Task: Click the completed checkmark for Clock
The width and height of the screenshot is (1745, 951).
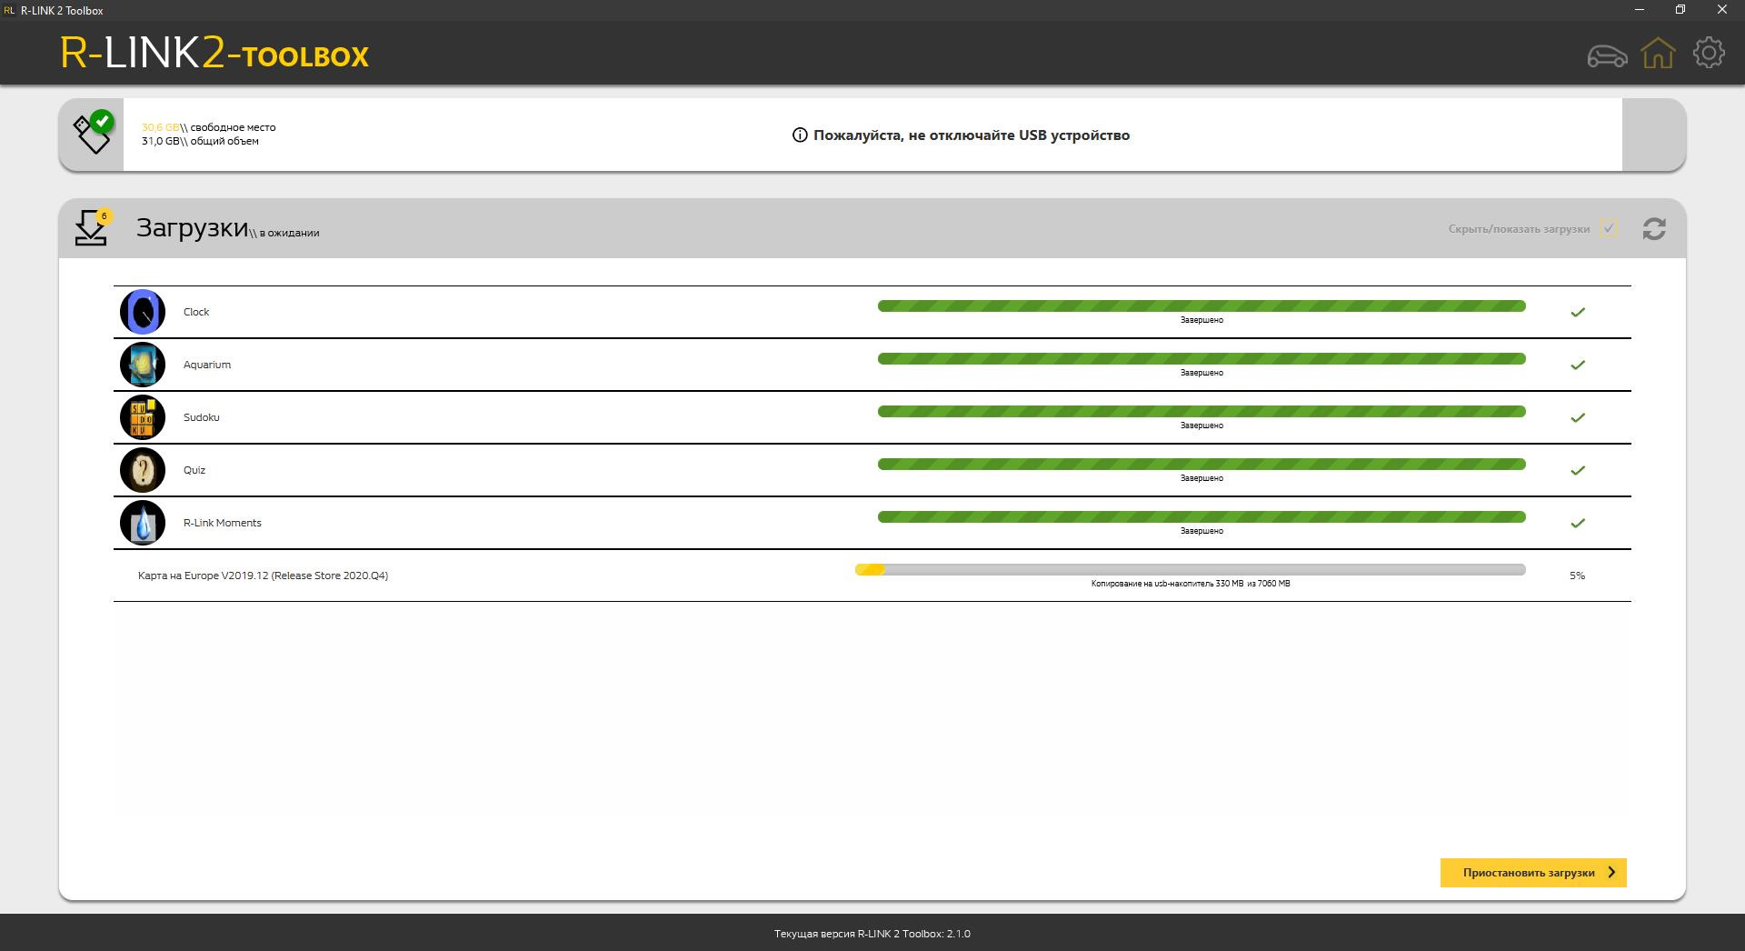Action: (1578, 312)
